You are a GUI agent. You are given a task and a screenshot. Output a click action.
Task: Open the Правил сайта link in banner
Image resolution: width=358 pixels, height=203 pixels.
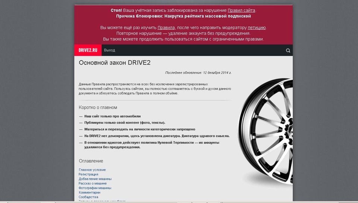tap(241, 10)
